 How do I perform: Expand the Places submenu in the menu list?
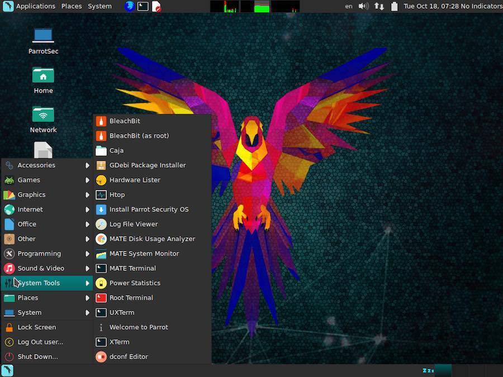(x=47, y=298)
